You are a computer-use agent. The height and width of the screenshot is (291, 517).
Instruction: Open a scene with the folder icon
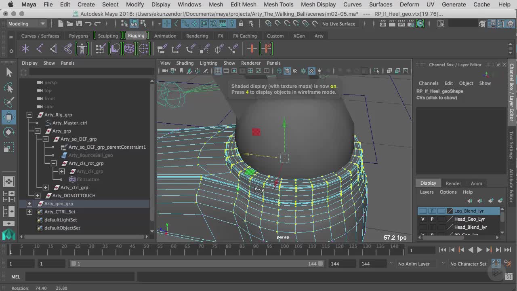point(69,24)
